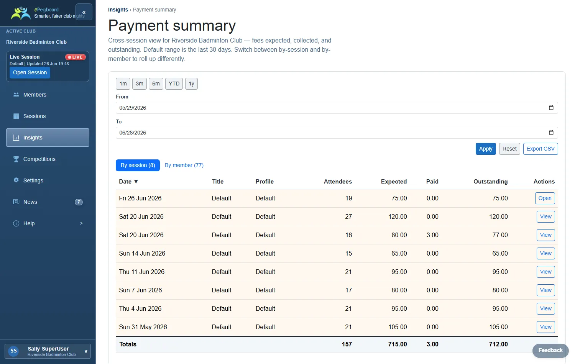Click the Title column header
The image size is (575, 364).
click(218, 182)
